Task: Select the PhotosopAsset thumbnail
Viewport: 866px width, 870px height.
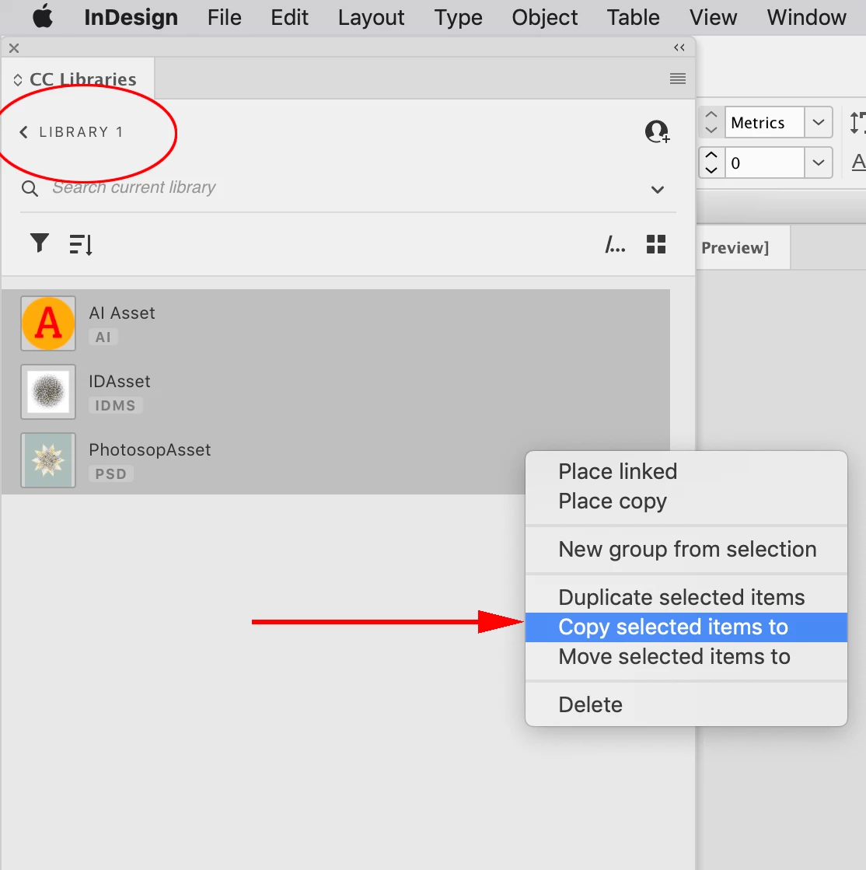Action: tap(48, 460)
